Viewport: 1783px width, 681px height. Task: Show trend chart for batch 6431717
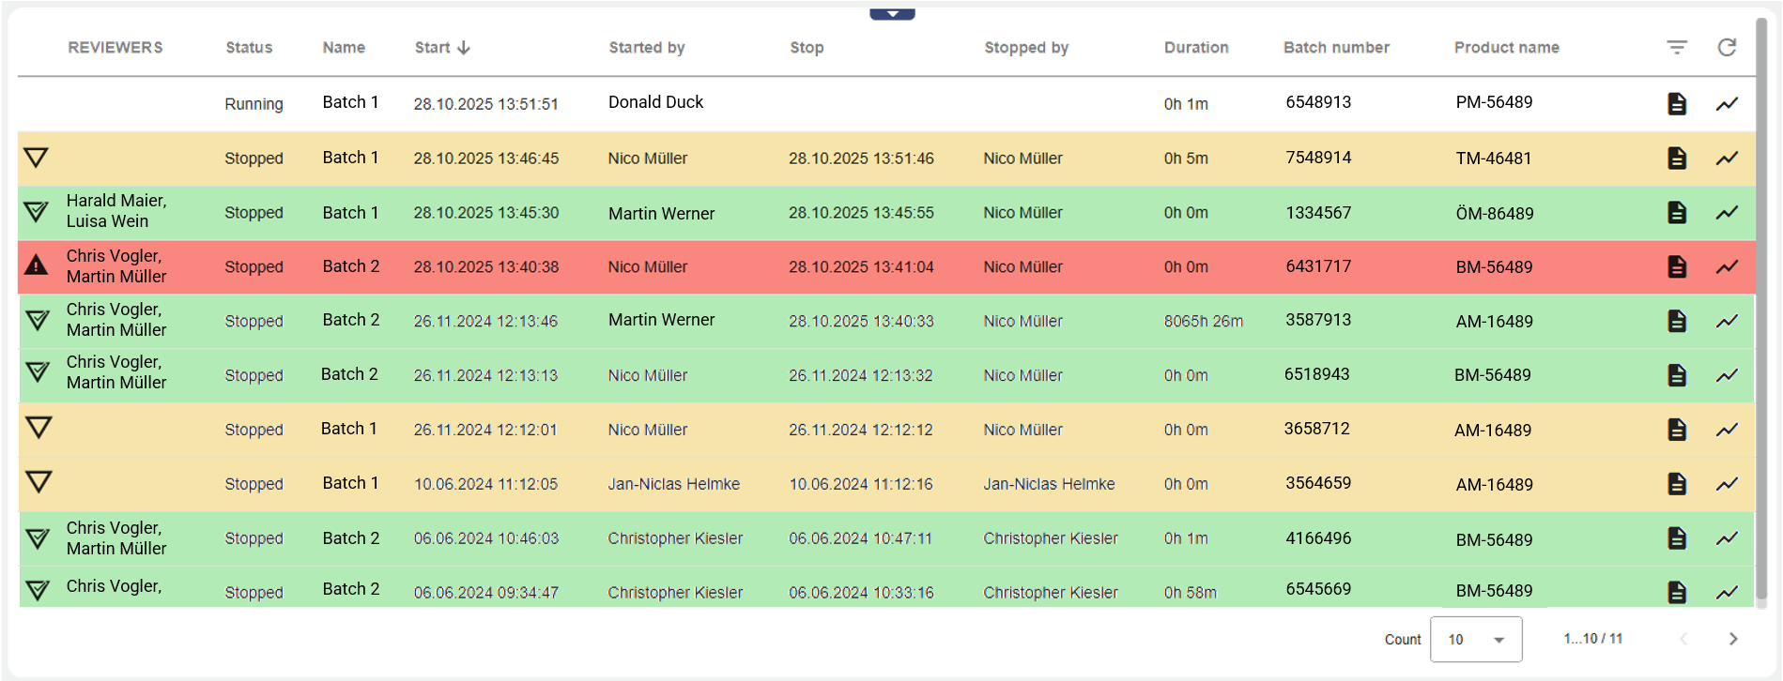[x=1727, y=267]
